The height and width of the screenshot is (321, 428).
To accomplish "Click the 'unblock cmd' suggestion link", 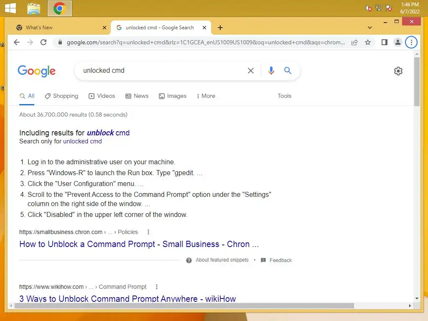I will point(108,133).
